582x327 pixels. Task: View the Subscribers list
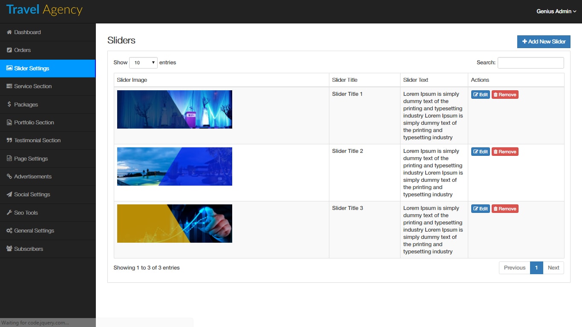tap(48, 249)
